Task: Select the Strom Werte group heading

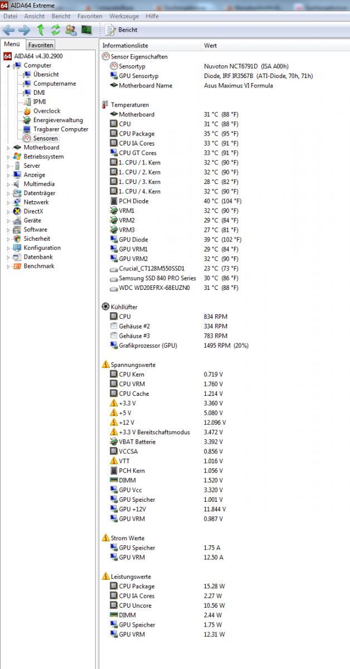Action: pyautogui.click(x=128, y=538)
